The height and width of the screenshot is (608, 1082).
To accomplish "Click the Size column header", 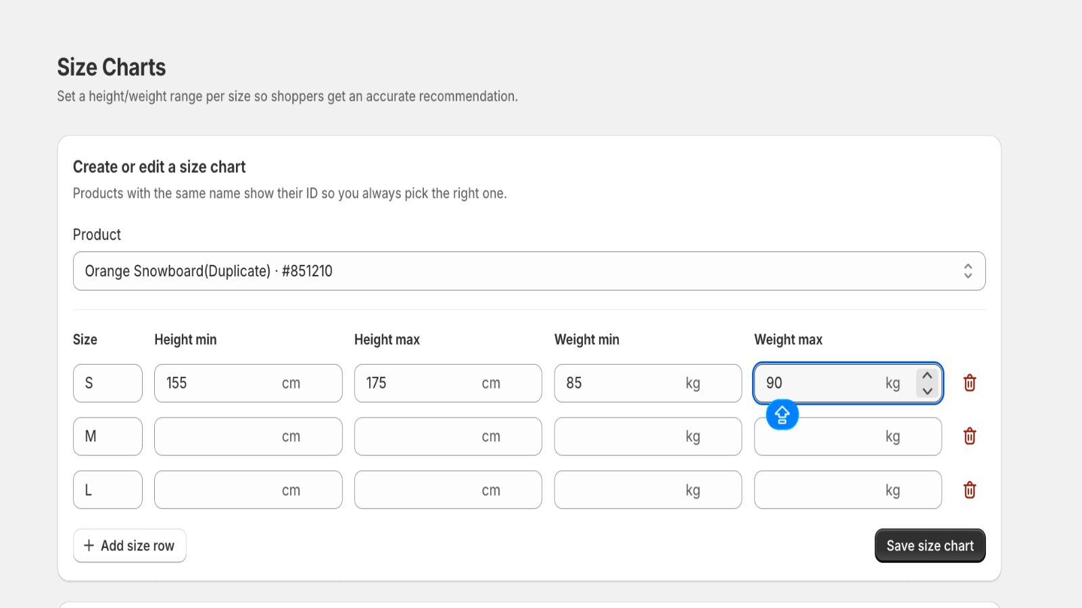I will point(85,340).
